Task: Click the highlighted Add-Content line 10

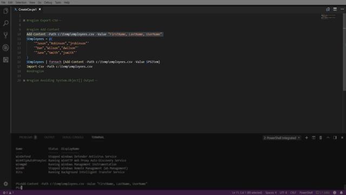Action: click(x=95, y=34)
